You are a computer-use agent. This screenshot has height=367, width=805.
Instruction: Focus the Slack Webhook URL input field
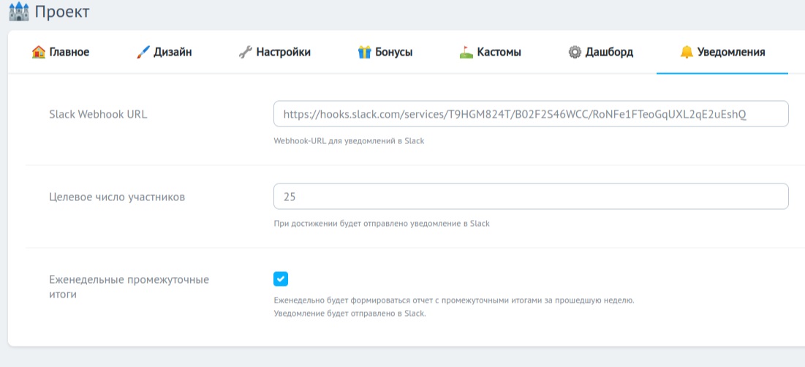[531, 114]
